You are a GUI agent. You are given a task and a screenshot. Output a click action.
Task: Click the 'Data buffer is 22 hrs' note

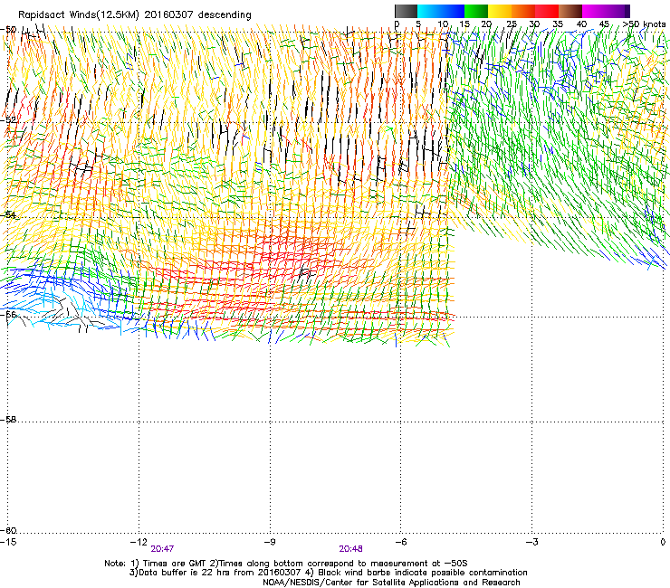pyautogui.click(x=182, y=573)
